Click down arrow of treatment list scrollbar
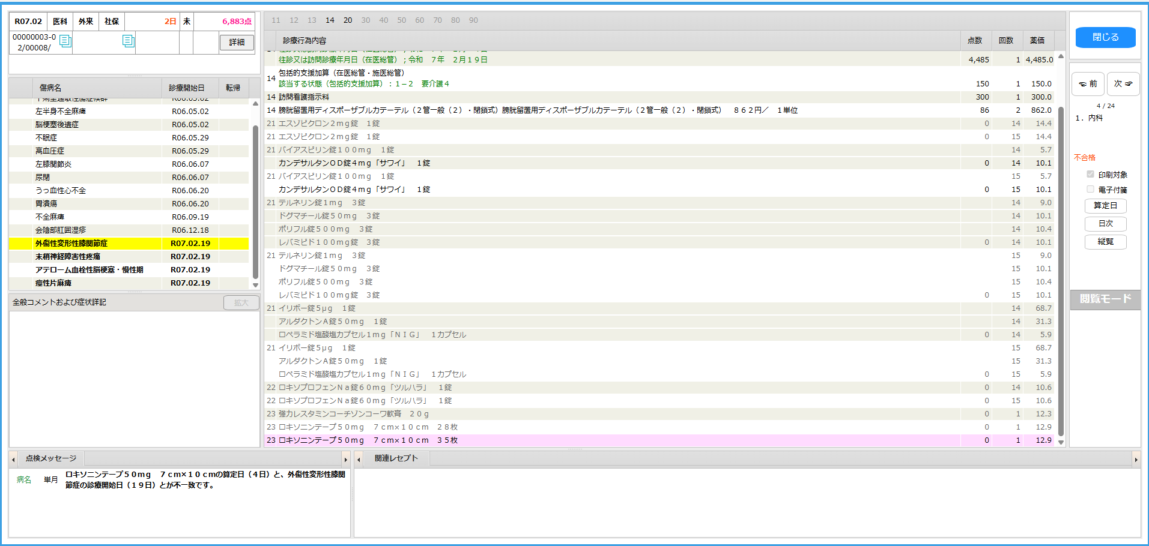The height and width of the screenshot is (546, 1149). [1061, 442]
